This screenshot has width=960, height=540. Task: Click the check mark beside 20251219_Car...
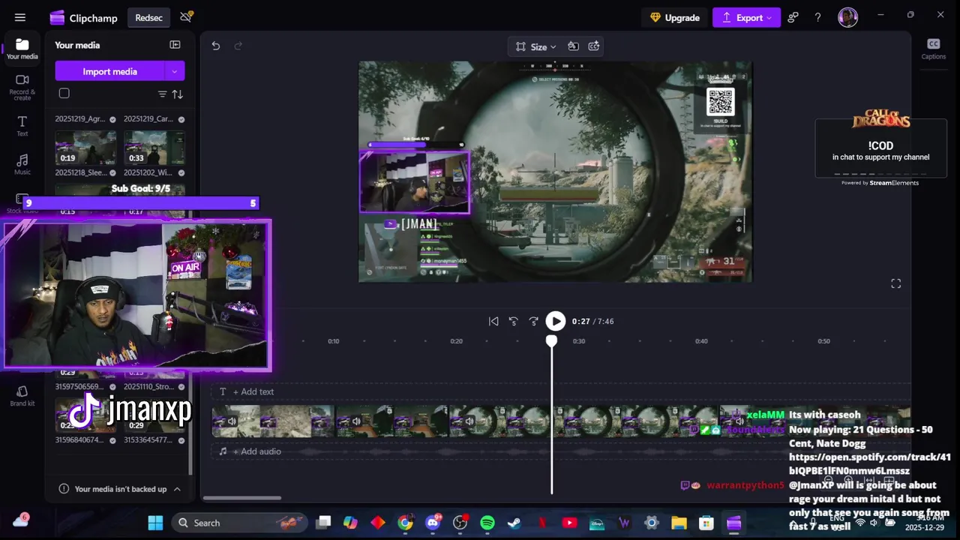point(181,119)
